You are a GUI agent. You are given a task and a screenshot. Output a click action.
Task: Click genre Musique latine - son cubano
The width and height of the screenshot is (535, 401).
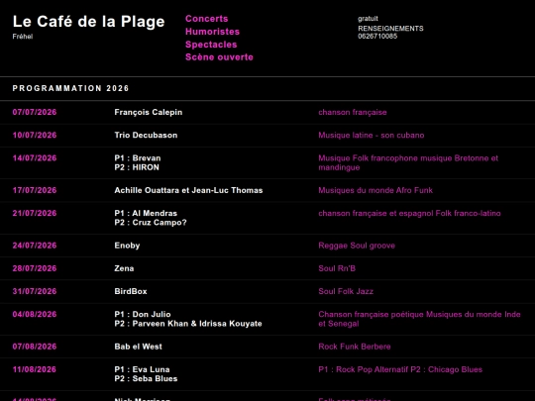tap(372, 135)
